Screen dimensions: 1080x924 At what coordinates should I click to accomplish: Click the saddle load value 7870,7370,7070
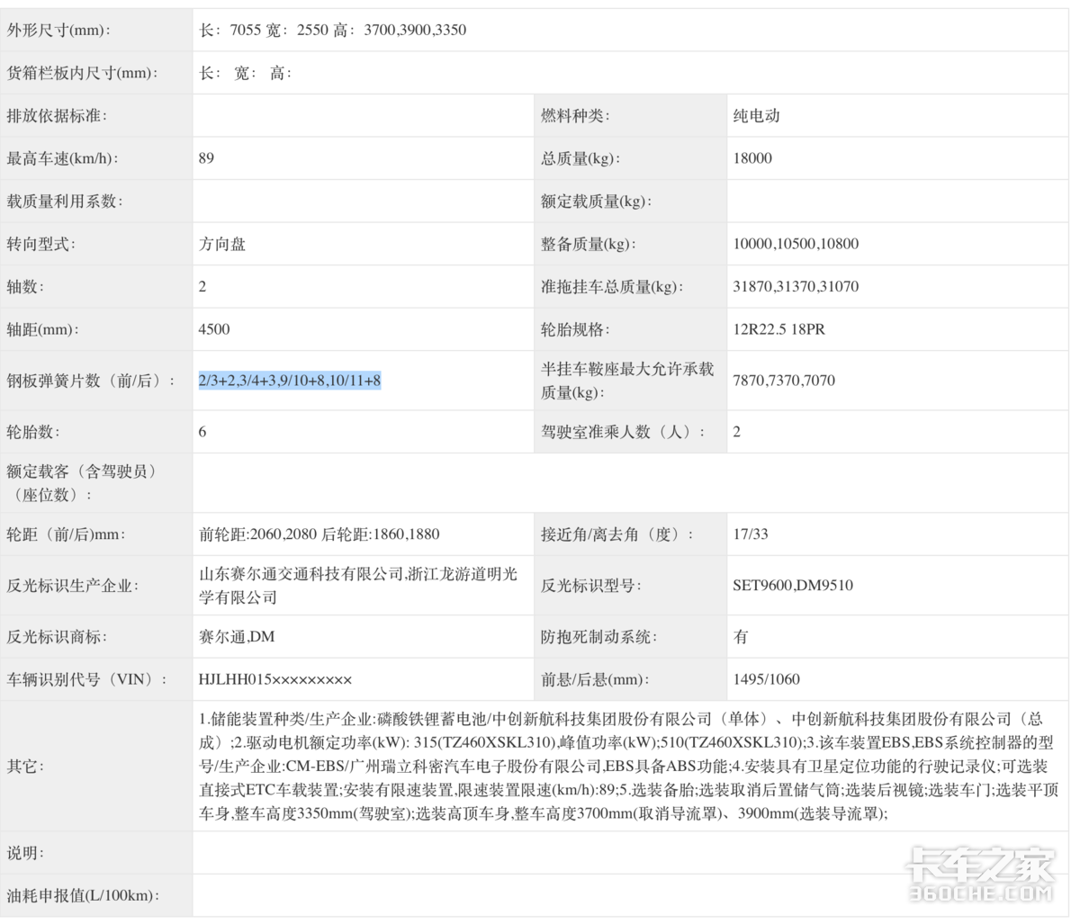tap(784, 381)
